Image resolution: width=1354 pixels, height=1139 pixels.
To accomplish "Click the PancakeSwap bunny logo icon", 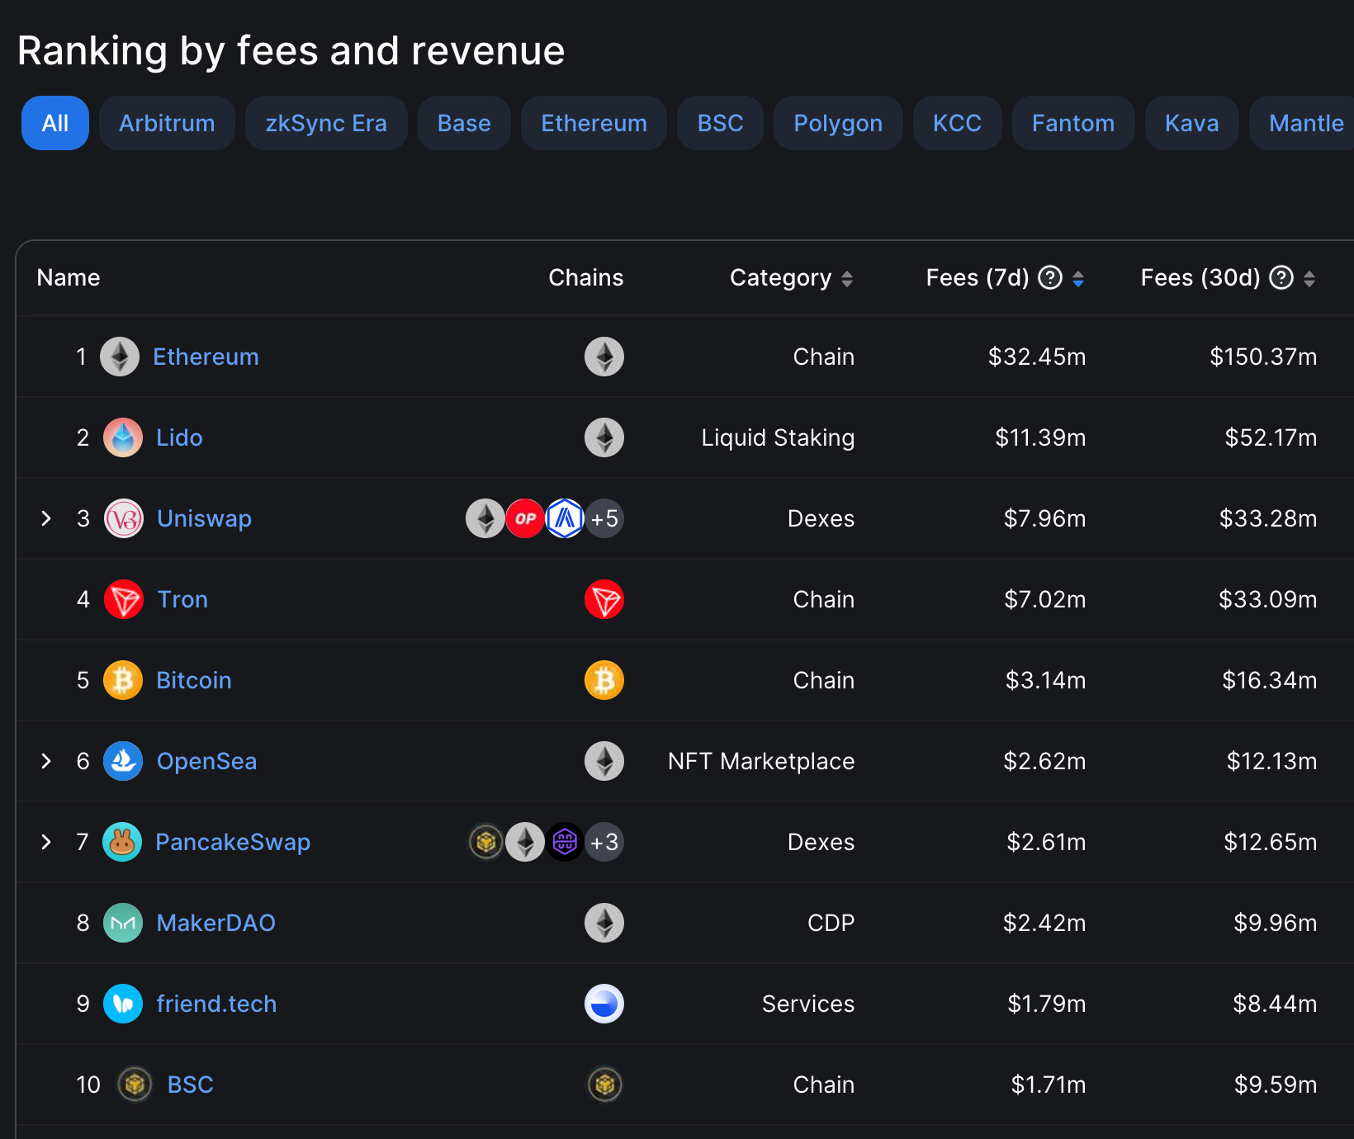I will point(122,842).
